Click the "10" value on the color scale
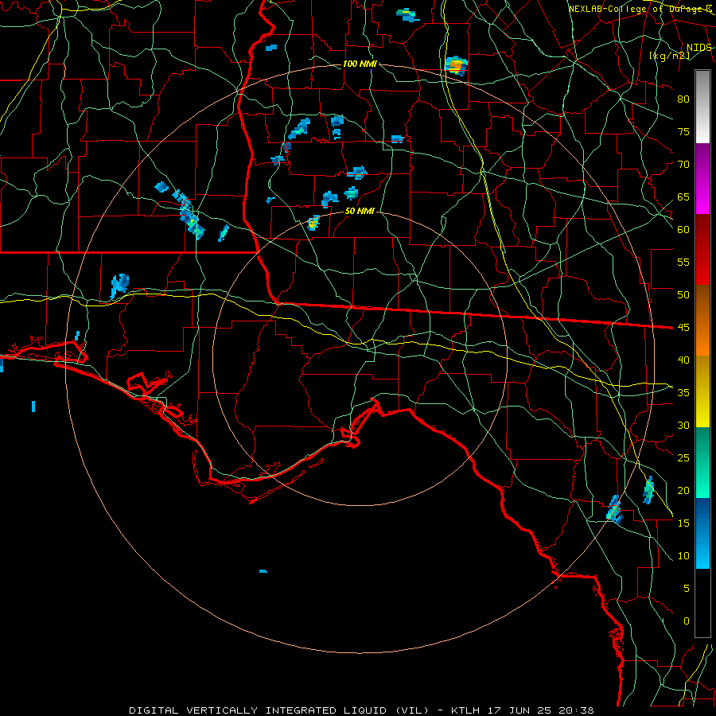716x716 pixels. point(683,556)
